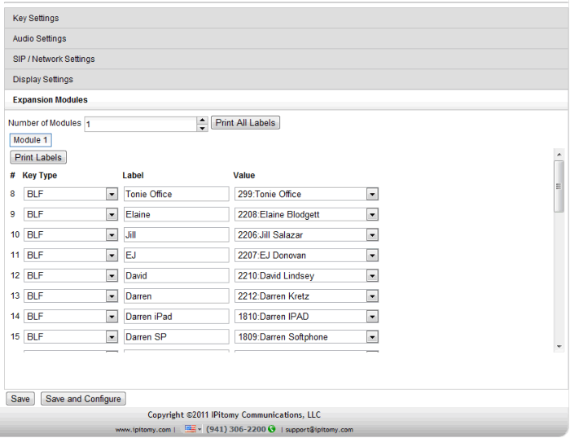
Task: Open the 2212:Darren Kretz value dropdown
Action: click(x=306, y=296)
